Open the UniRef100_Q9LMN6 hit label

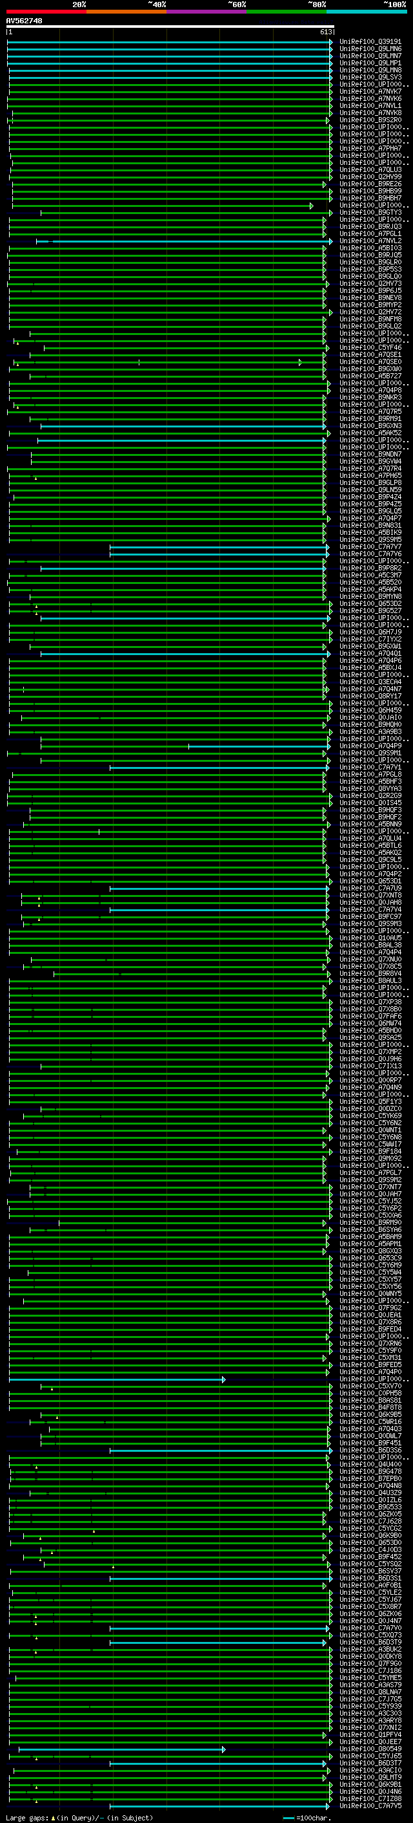point(370,50)
